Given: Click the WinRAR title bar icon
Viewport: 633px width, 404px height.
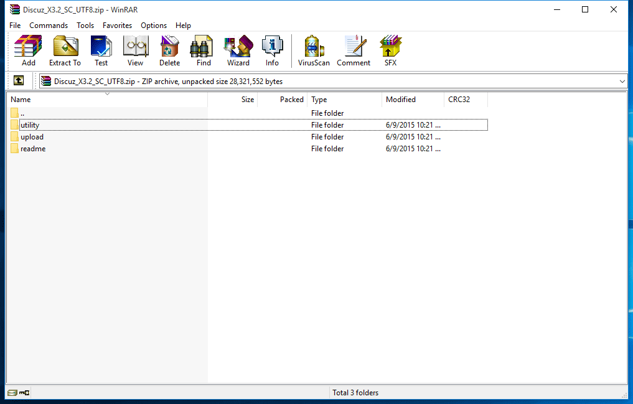Looking at the screenshot, I should pyautogui.click(x=15, y=9).
